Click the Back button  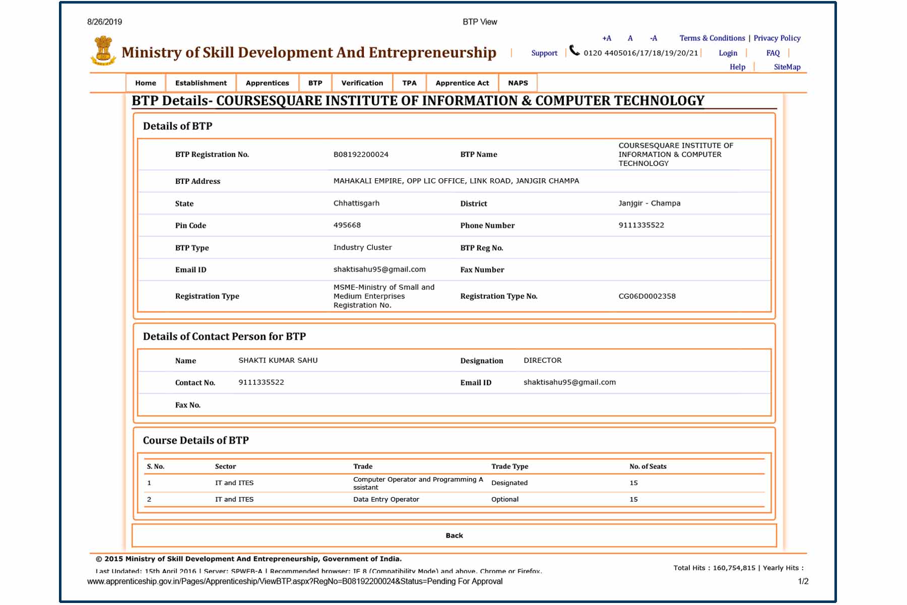click(x=454, y=535)
